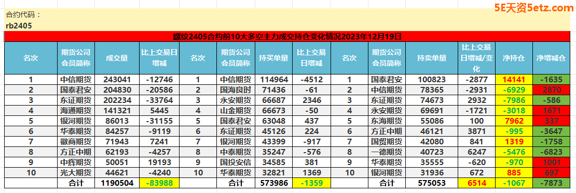The height and width of the screenshot is (193, 576).
Task: Click the 净持仓 header cell
Action: click(514, 58)
